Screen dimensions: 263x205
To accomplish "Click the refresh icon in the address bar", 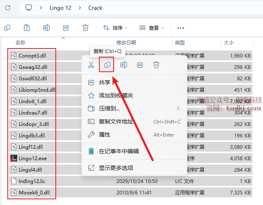I will pyautogui.click(x=8, y=8).
